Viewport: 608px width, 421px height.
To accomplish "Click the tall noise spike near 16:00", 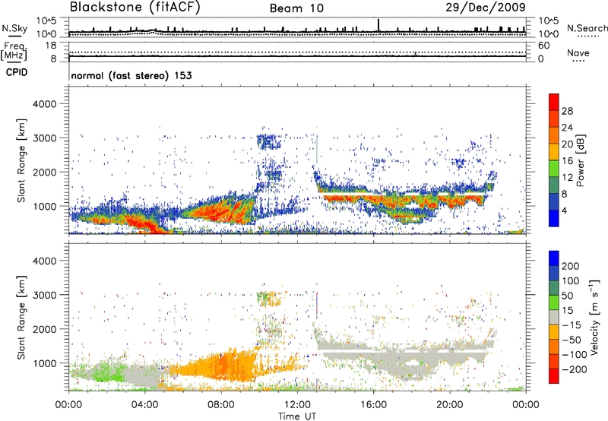I will 378,25.
